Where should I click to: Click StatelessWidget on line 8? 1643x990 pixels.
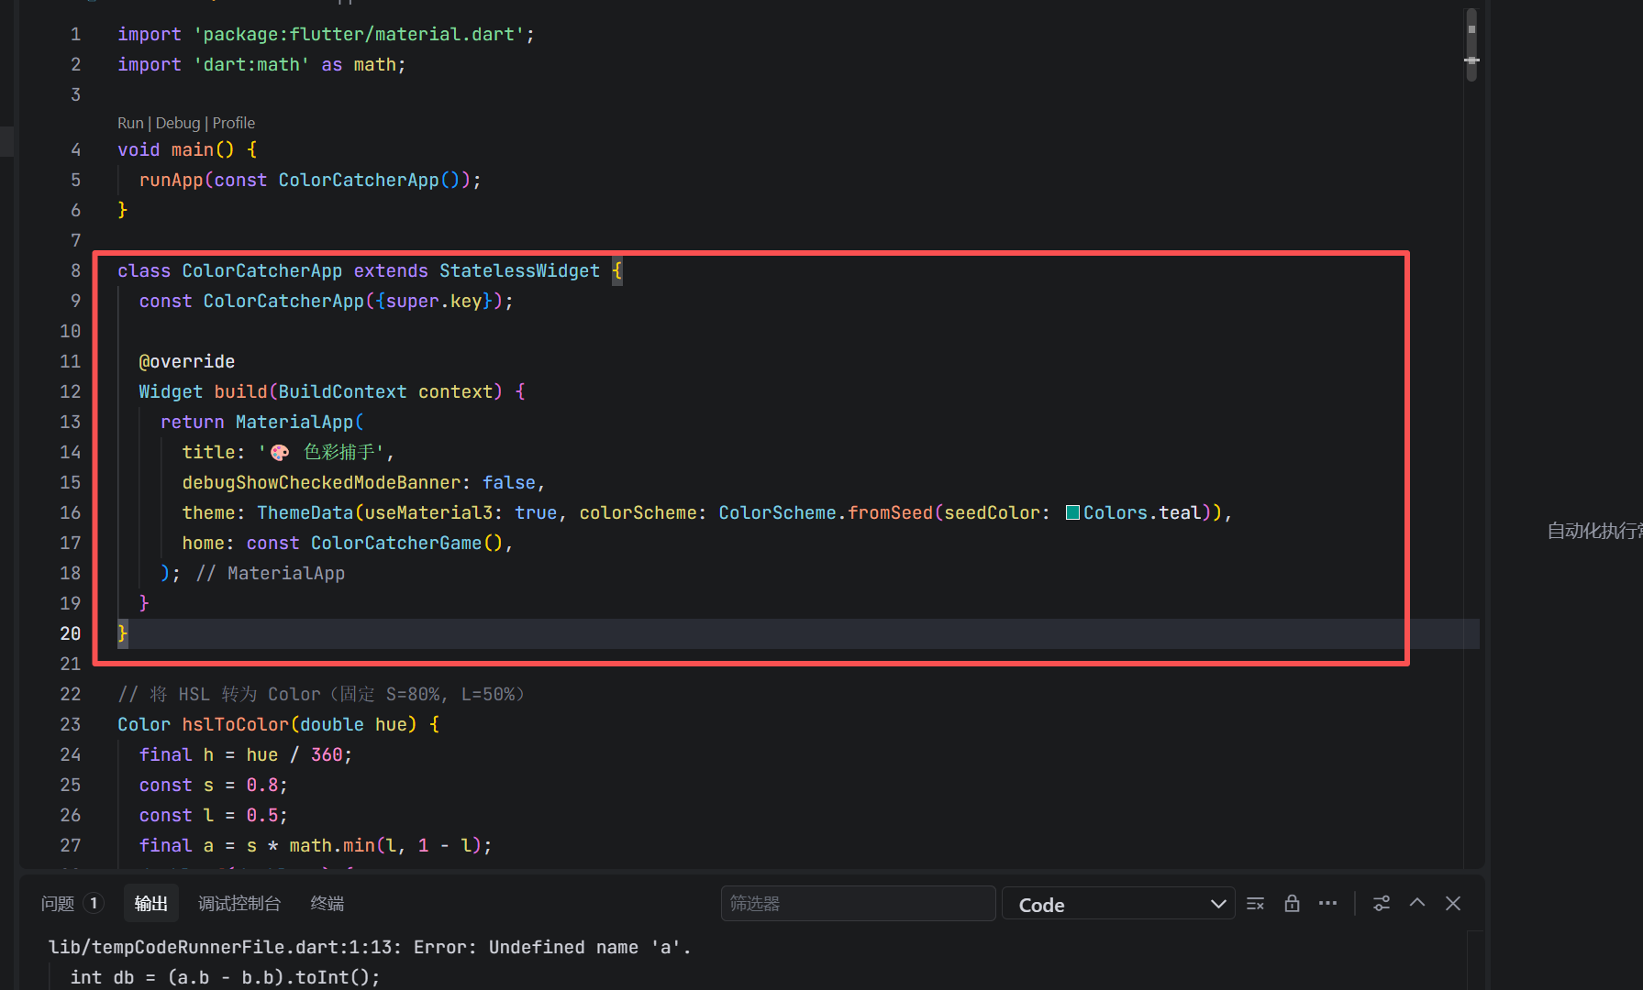tap(519, 270)
